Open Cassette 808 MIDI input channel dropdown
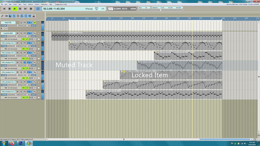The image size is (260, 146). (x=10, y=39)
